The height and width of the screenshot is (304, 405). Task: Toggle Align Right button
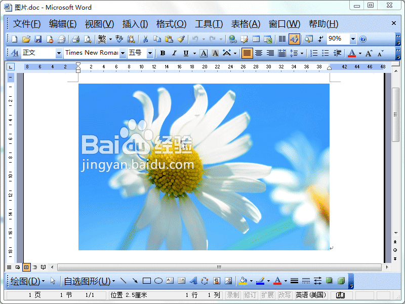click(x=270, y=53)
